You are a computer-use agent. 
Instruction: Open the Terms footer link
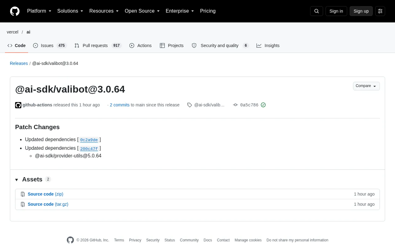pos(119,240)
